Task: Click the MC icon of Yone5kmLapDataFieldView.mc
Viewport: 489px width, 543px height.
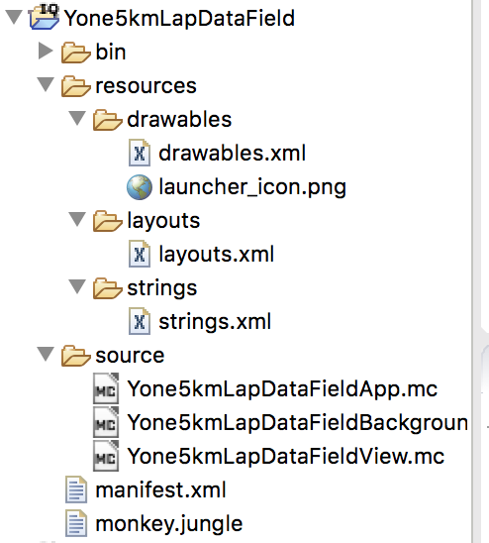Action: pos(106,456)
